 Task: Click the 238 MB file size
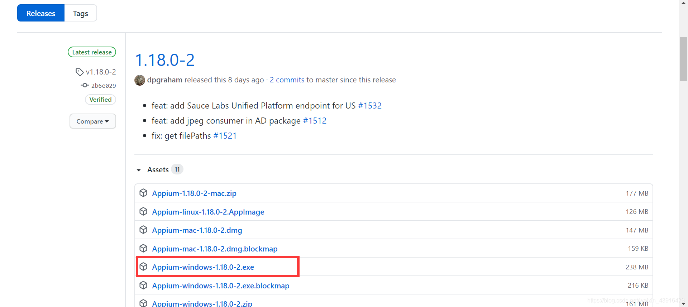click(637, 267)
